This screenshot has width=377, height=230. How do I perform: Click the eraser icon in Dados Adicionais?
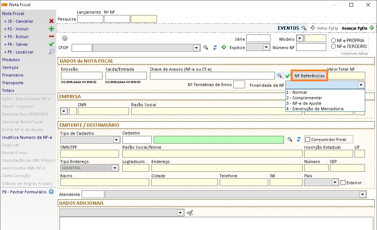(x=190, y=213)
